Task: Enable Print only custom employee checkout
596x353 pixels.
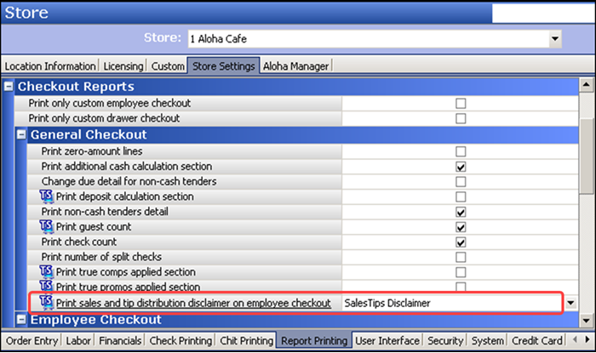Action: (461, 103)
